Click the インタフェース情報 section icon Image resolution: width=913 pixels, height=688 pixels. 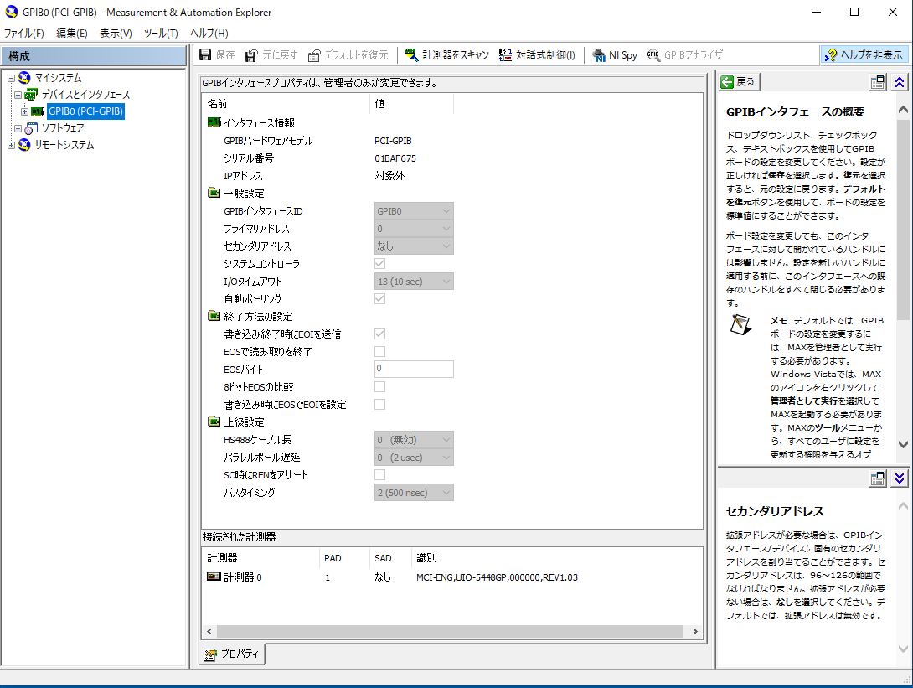(214, 122)
